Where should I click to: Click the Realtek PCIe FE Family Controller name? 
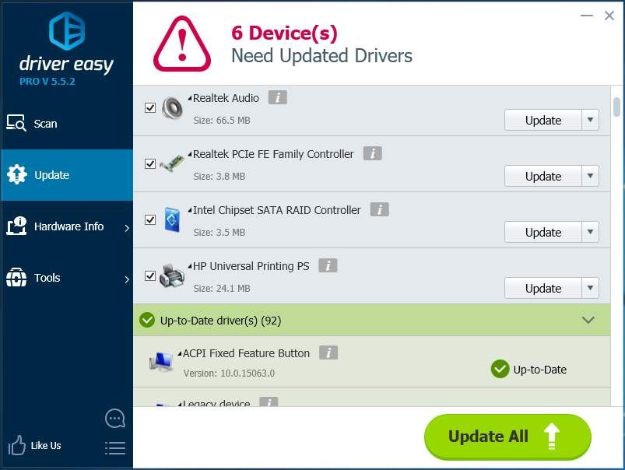coord(273,154)
